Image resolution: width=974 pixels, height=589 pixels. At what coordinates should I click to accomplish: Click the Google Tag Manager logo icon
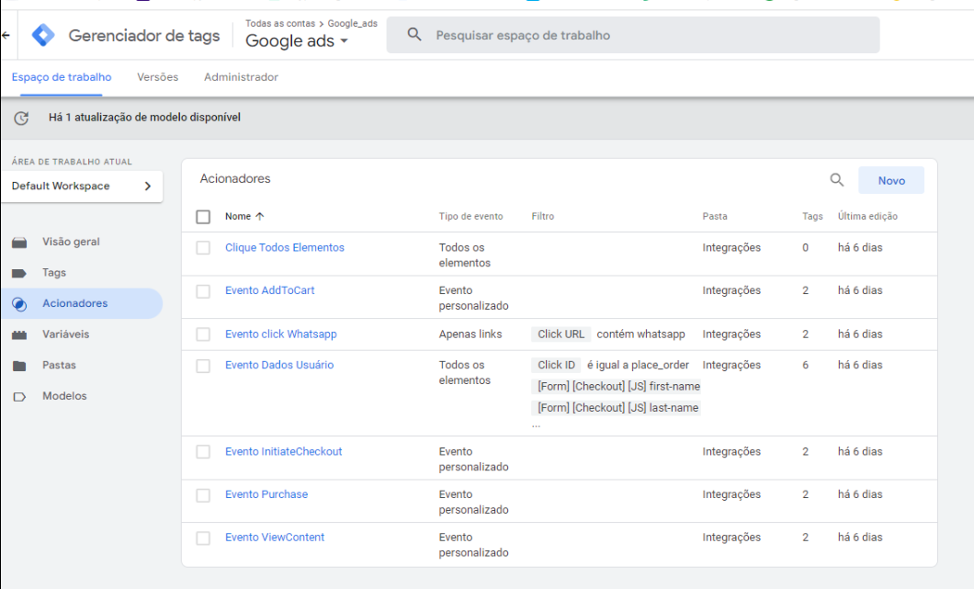coord(43,36)
